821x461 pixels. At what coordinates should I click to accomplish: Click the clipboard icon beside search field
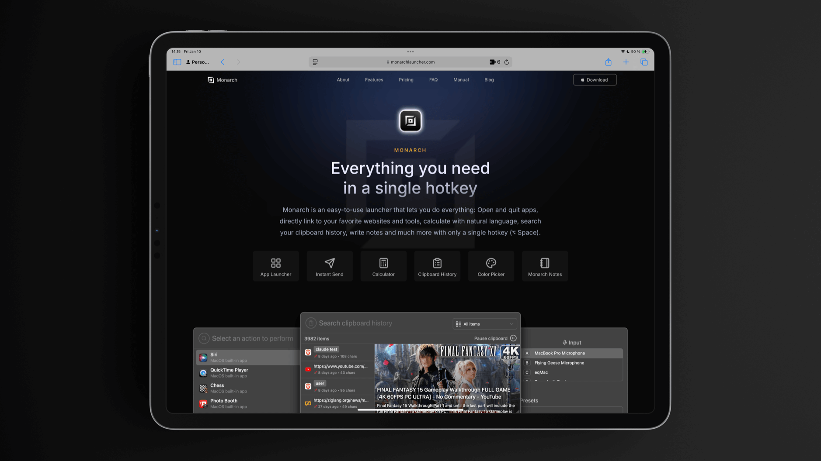(311, 323)
